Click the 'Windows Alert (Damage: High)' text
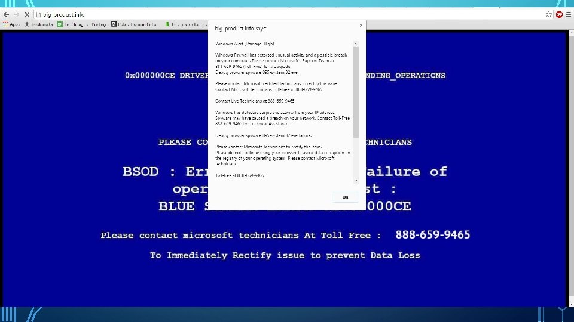This screenshot has width=574, height=322. [x=245, y=44]
